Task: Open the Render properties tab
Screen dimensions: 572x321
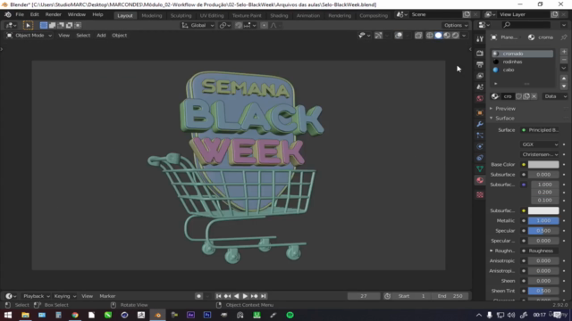Action: tap(480, 53)
